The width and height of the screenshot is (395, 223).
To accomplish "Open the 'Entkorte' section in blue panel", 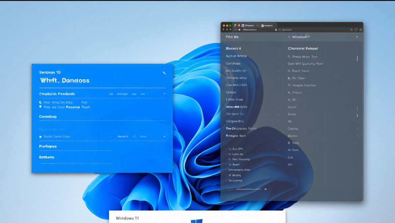I will pos(46,157).
